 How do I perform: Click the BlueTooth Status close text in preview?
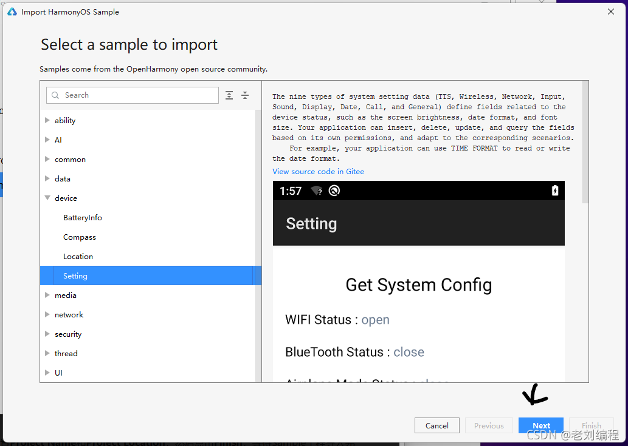tap(354, 352)
